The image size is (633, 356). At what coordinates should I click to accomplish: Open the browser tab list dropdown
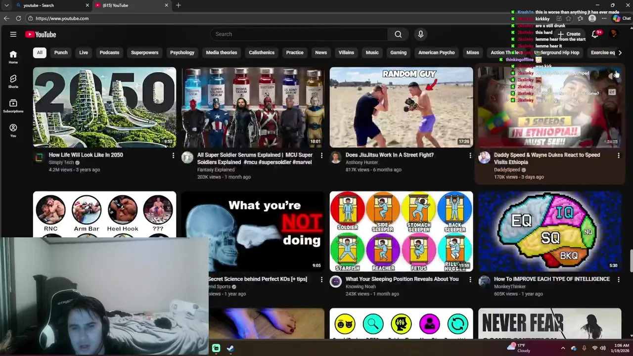click(6, 5)
